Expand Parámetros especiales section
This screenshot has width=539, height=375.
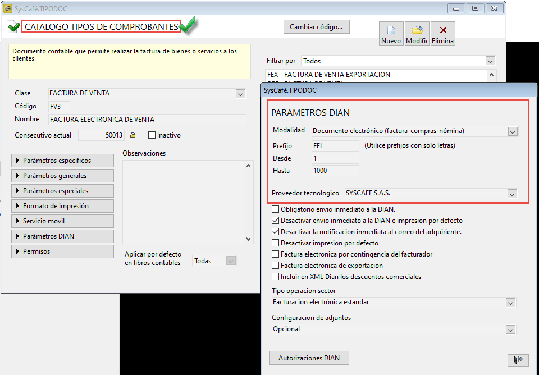[x=62, y=191]
